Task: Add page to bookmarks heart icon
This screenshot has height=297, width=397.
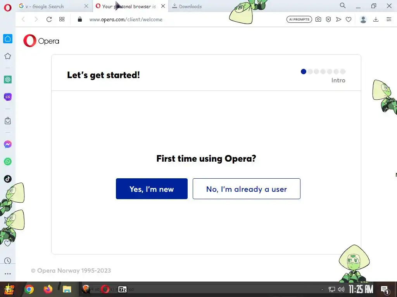Action: [349, 19]
